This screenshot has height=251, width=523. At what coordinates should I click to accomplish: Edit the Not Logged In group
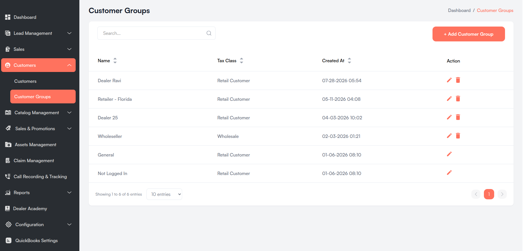point(449,172)
